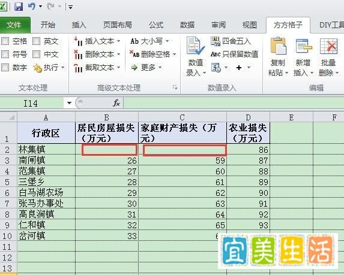Click the Excel application icon at top-left
Screen dimensions: 344x275
point(3,7)
